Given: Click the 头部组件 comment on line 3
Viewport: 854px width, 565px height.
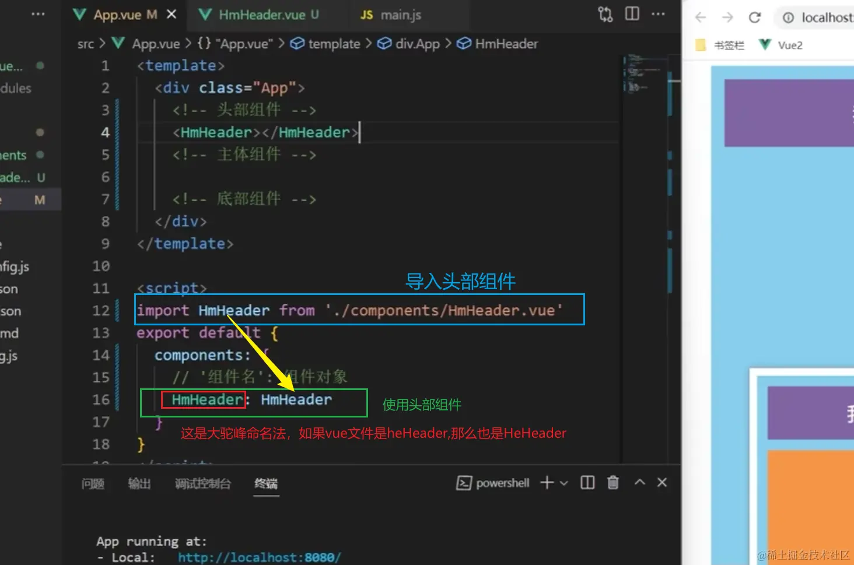Looking at the screenshot, I should (244, 110).
